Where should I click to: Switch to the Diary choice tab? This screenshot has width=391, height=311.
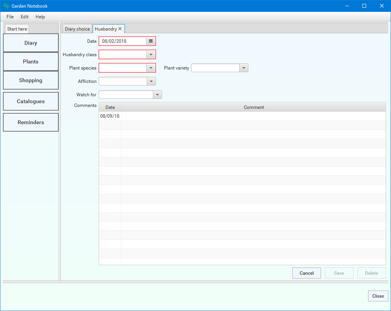pyautogui.click(x=77, y=29)
